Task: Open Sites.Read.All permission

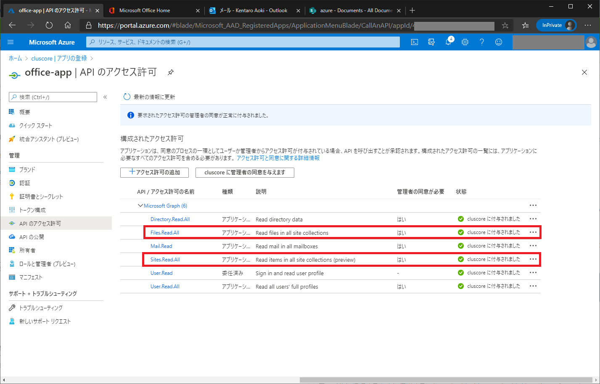Action: pos(165,260)
